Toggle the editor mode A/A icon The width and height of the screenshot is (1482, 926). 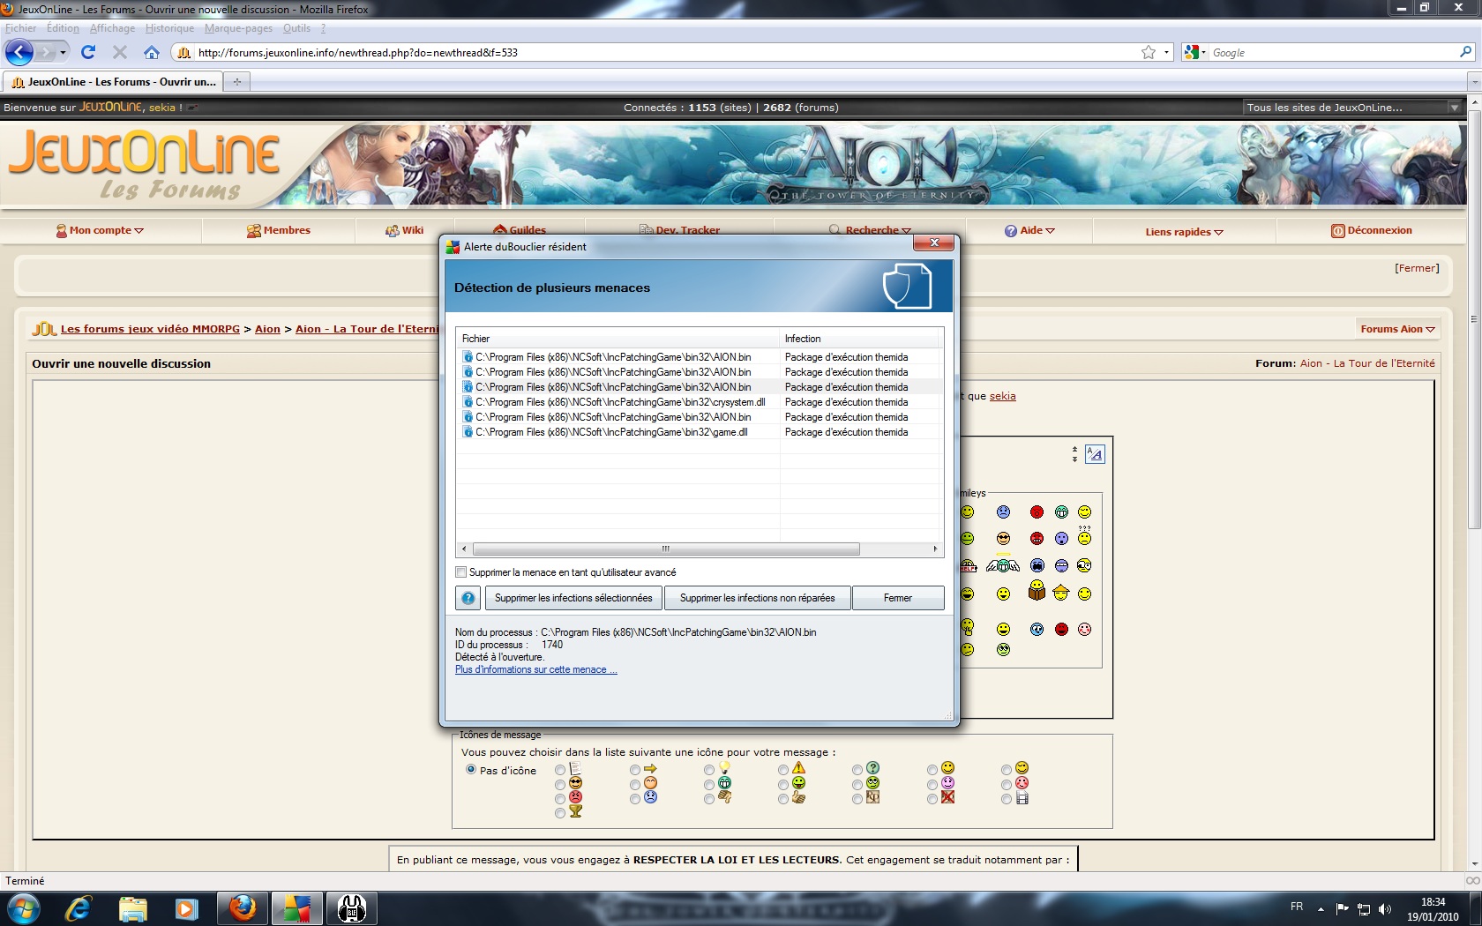1095,454
